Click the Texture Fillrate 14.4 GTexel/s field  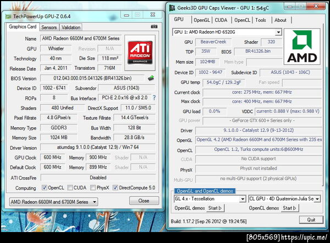pyautogui.click(x=135, y=117)
